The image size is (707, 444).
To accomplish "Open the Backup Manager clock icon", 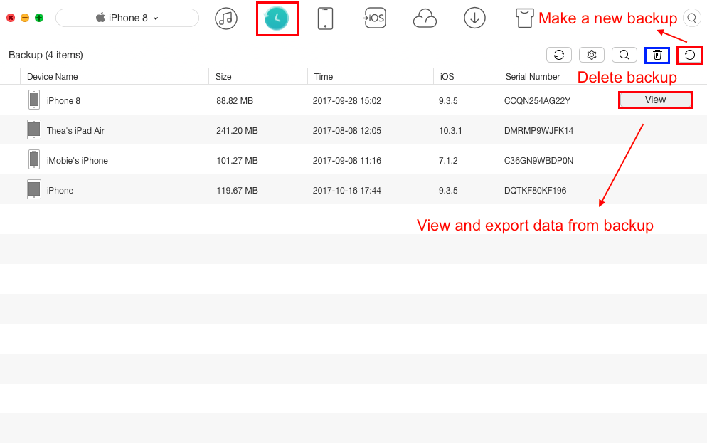I will 277,18.
